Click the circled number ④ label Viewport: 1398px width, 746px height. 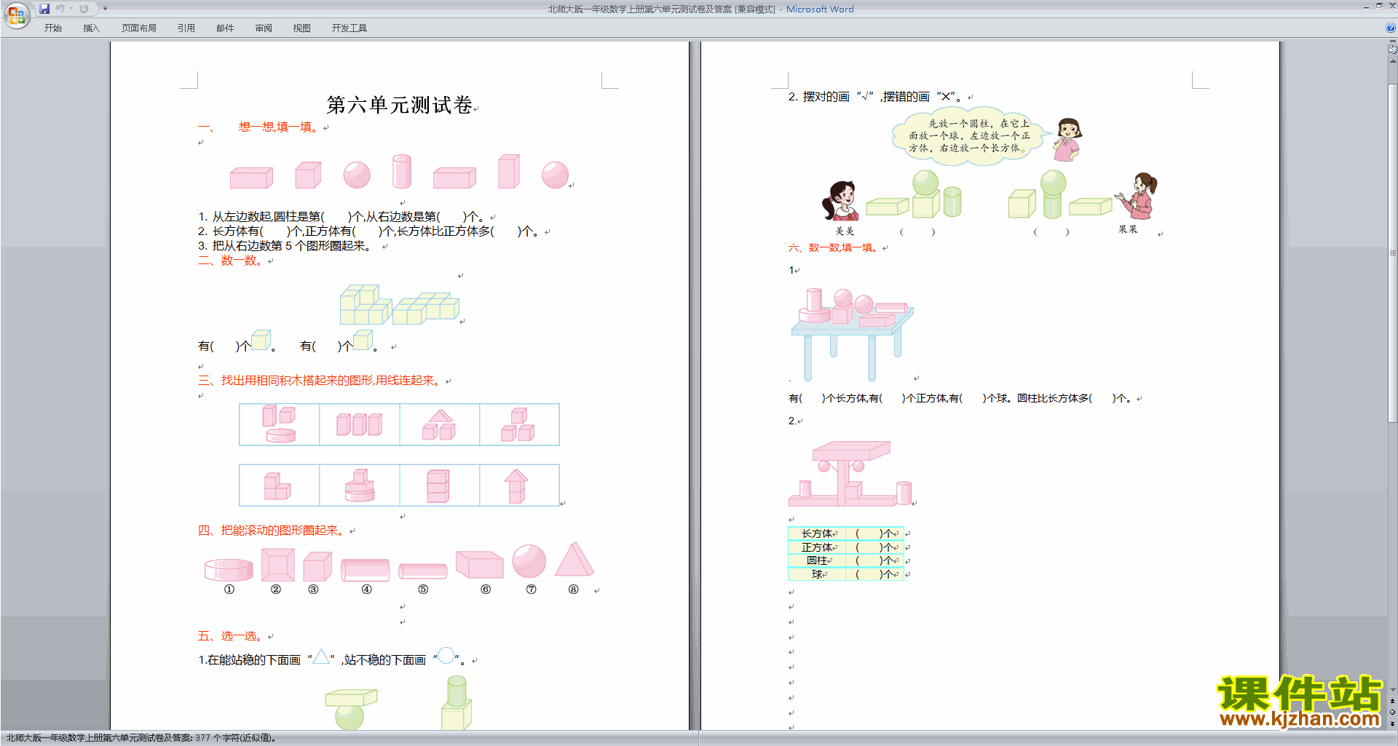[x=367, y=590]
